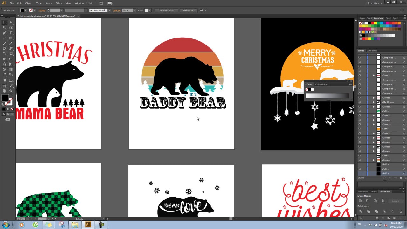The image size is (407, 229).
Task: Click Divide in the Pathfinders row
Action: click(361, 212)
